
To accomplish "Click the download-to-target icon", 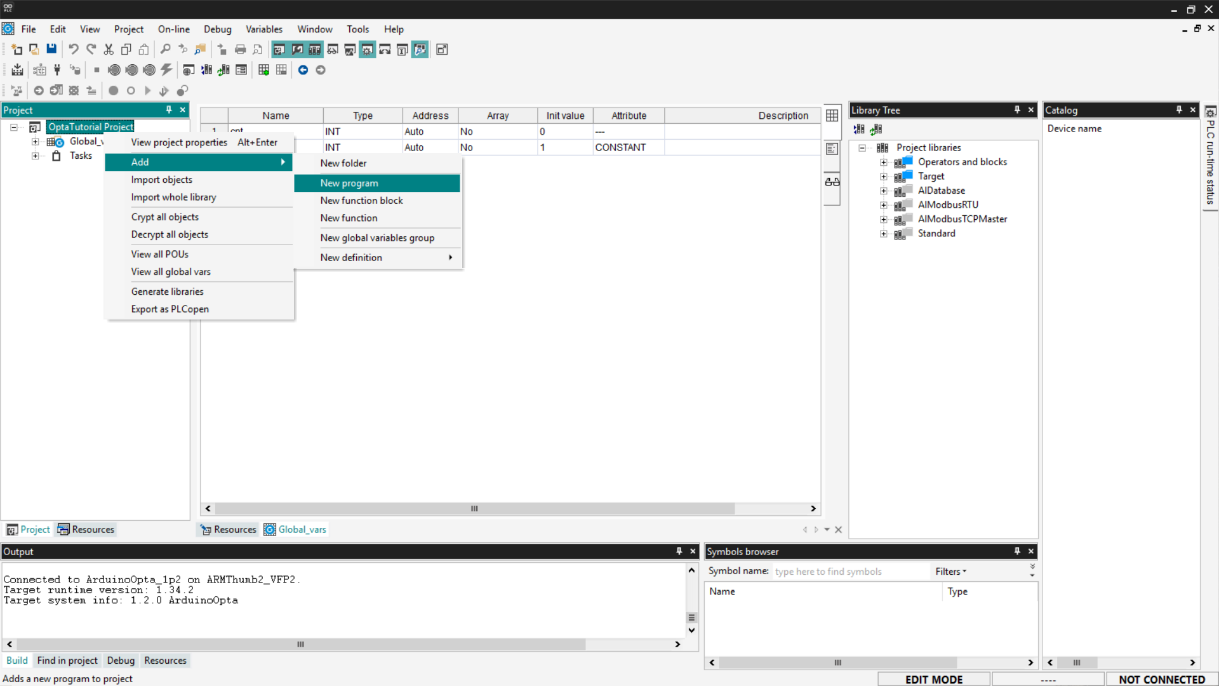I will tap(17, 70).
